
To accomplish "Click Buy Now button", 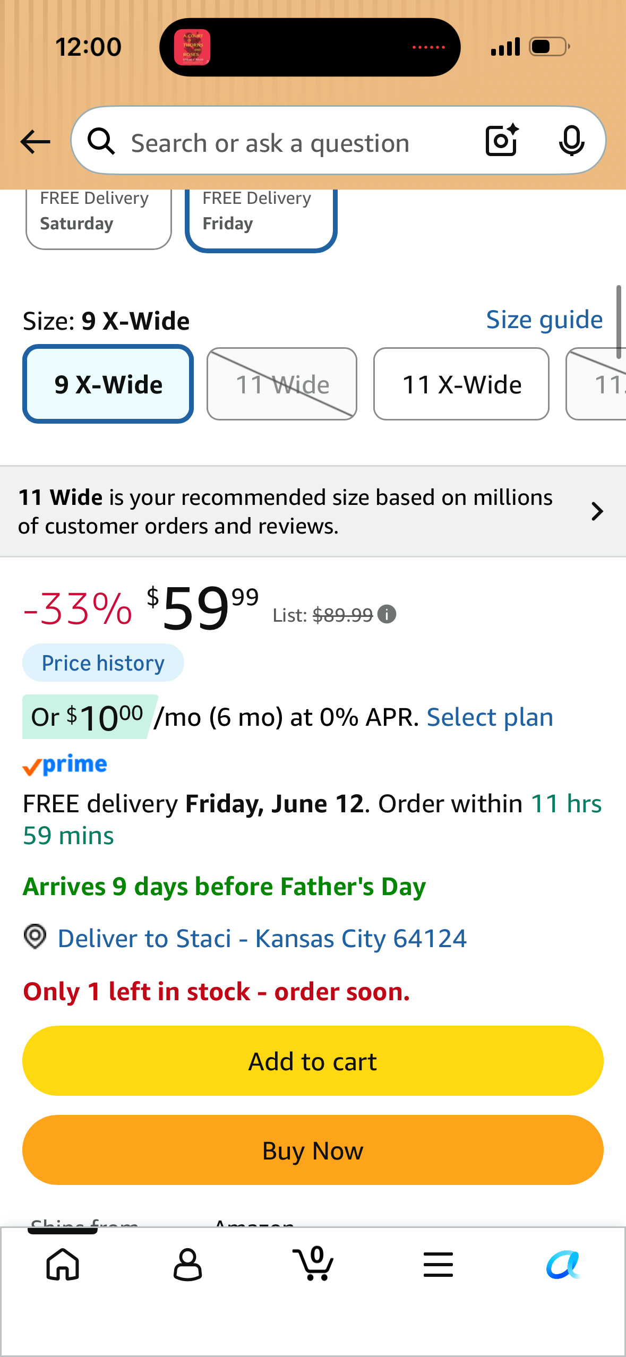I will pos(313,1150).
